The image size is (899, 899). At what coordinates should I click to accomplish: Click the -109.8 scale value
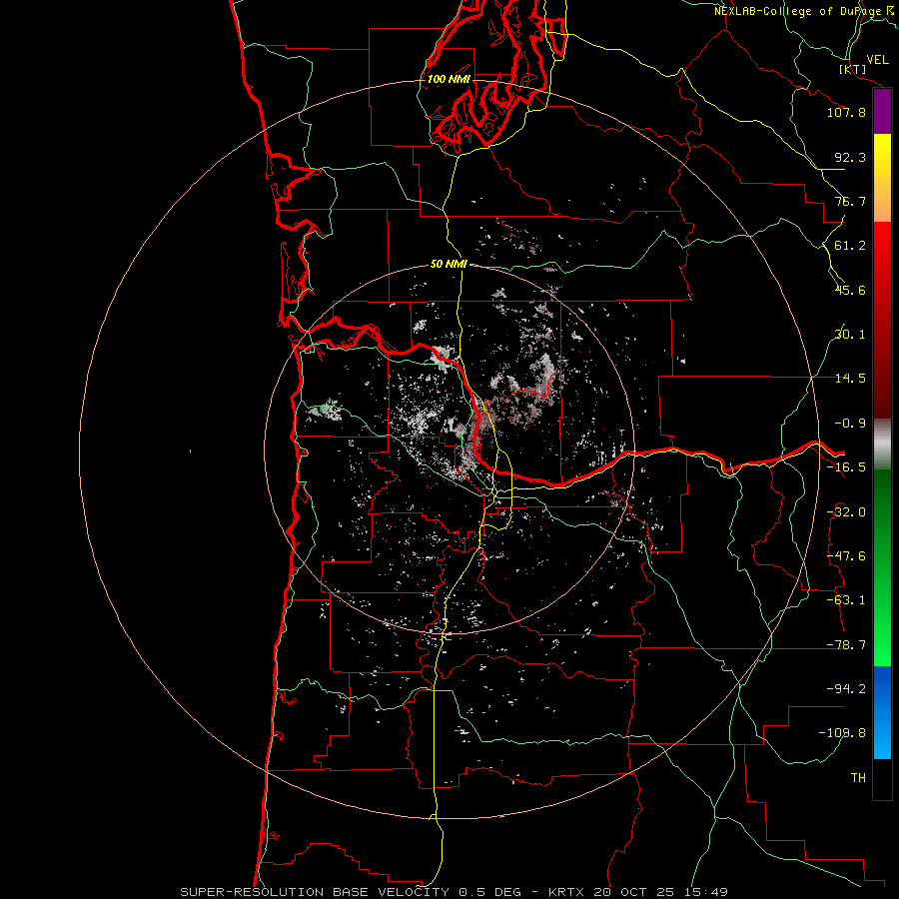coord(842,733)
